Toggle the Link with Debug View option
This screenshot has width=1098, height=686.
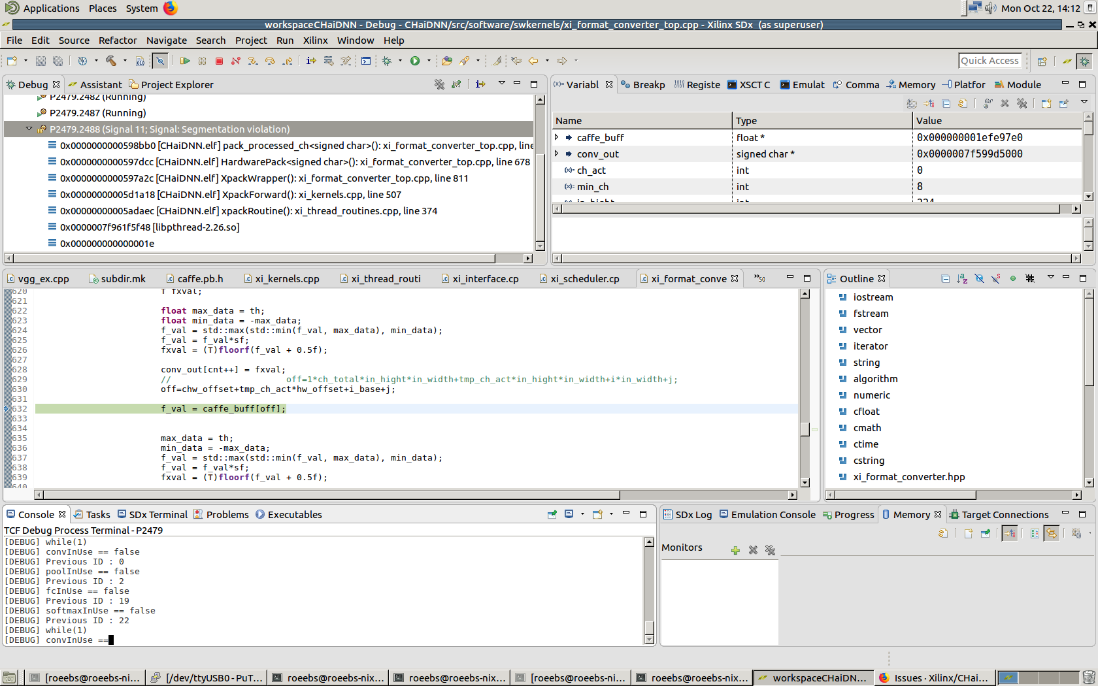pyautogui.click(x=1010, y=534)
